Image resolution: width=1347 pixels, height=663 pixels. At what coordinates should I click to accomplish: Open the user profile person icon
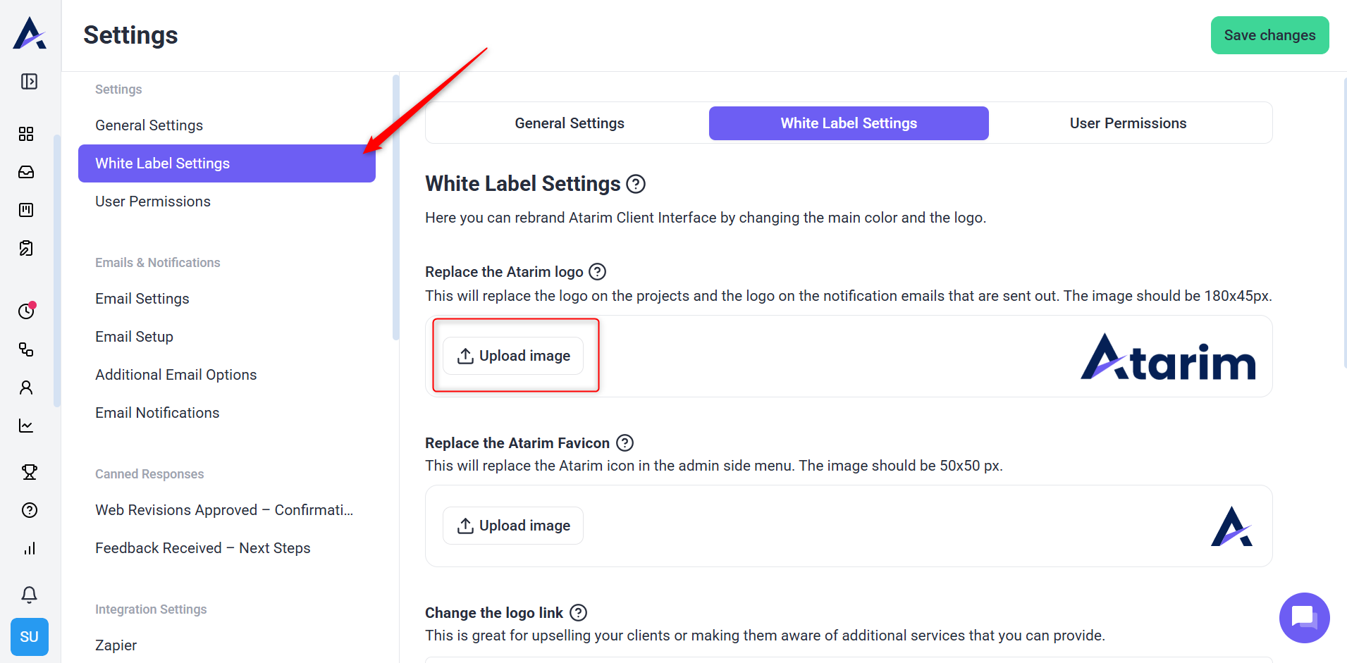(26, 388)
